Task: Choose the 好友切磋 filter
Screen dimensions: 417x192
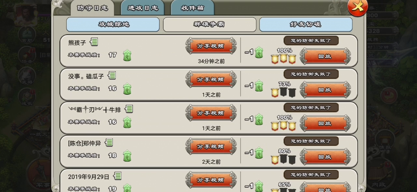Action: click(x=306, y=24)
